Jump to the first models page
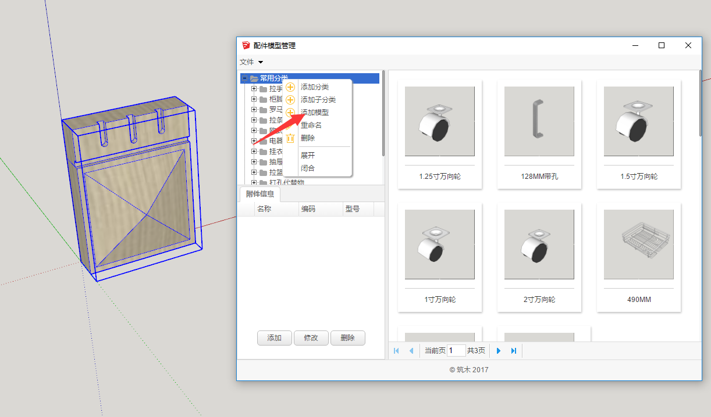The width and height of the screenshot is (711, 417). (397, 351)
